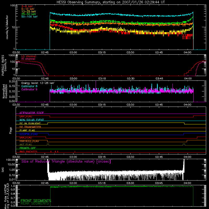Click the GAP_FLAG label
The width and height of the screenshot is (209, 209).
pyautogui.click(x=26, y=116)
